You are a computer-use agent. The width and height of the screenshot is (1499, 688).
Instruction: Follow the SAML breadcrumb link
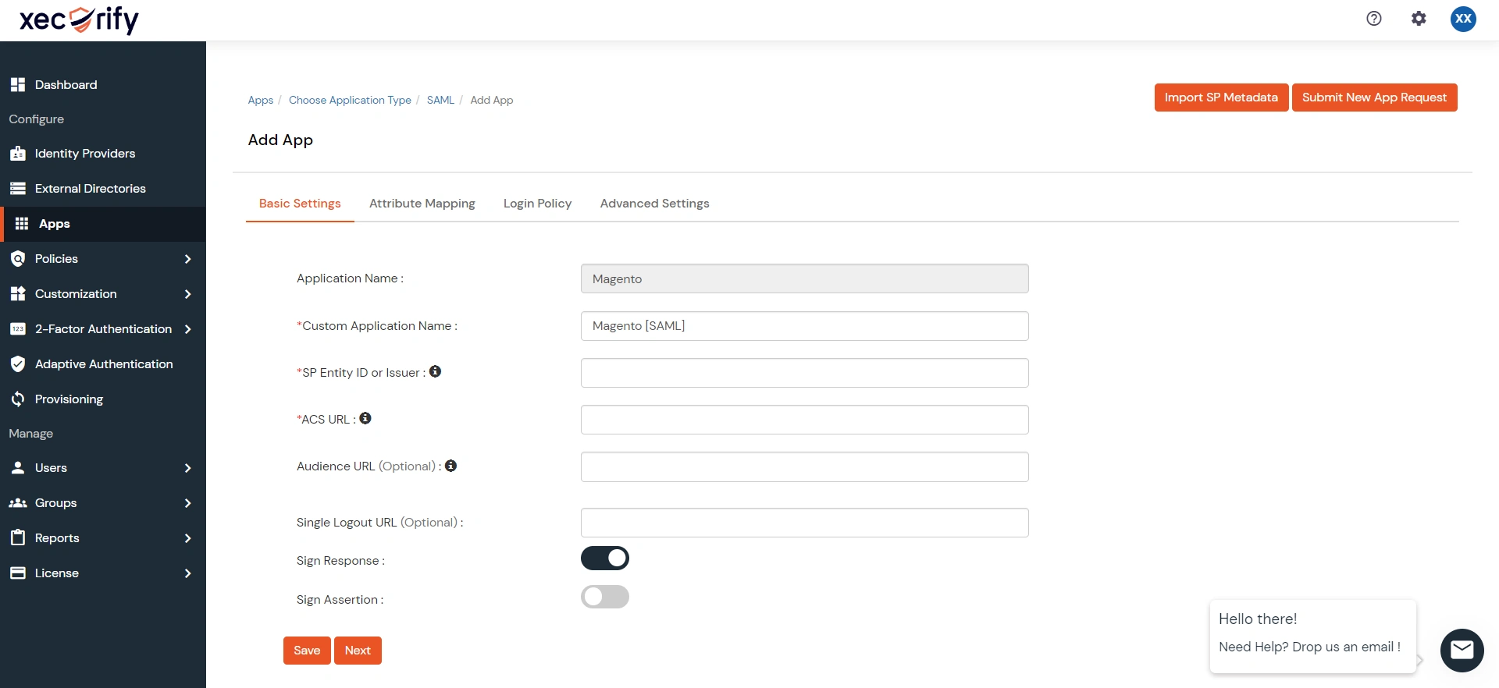point(440,100)
